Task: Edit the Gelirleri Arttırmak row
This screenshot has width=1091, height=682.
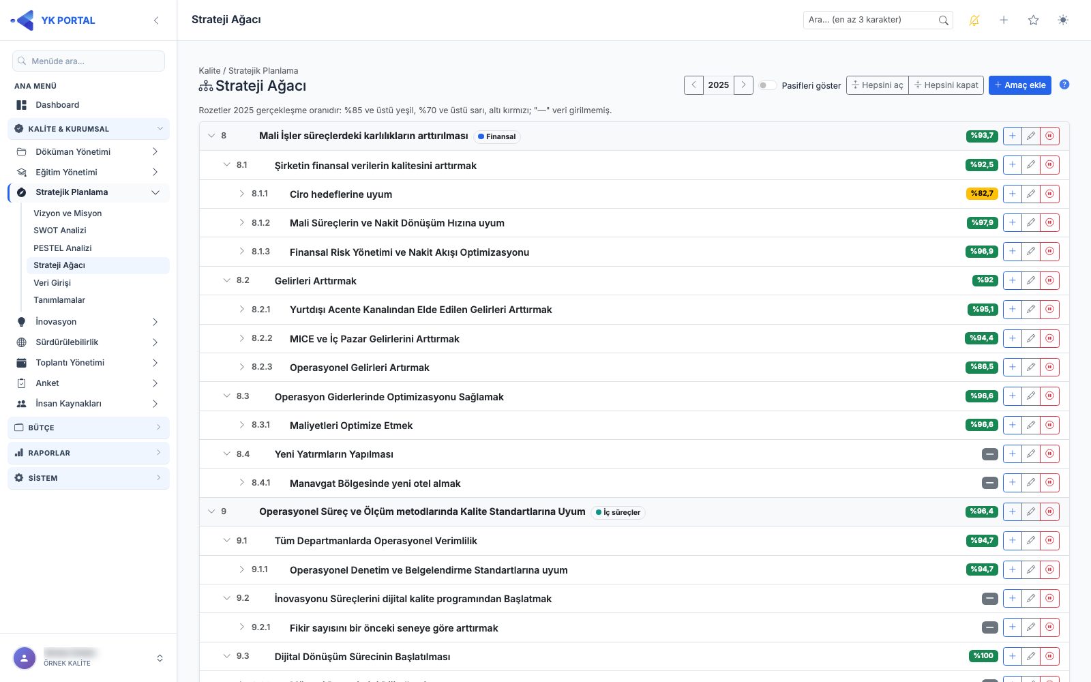Action: pyautogui.click(x=1031, y=280)
